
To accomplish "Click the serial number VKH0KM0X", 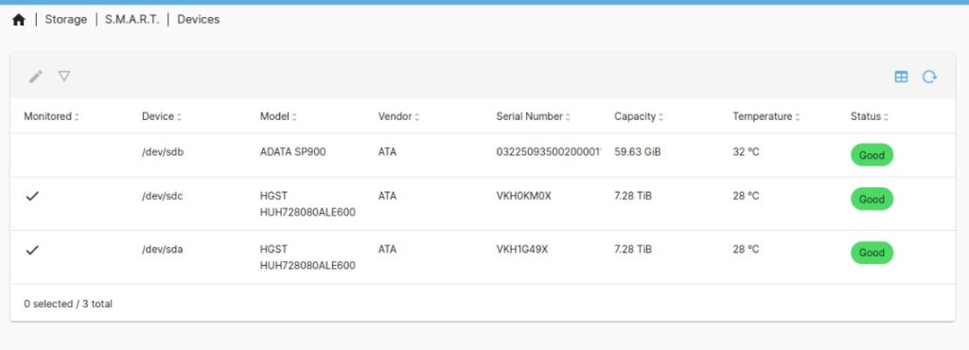I will tap(523, 196).
